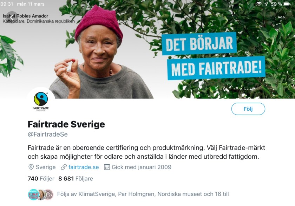Image resolution: width=295 pixels, height=206 pixels.
Task: View the 8 681 Följare list
Action: pyautogui.click(x=76, y=178)
